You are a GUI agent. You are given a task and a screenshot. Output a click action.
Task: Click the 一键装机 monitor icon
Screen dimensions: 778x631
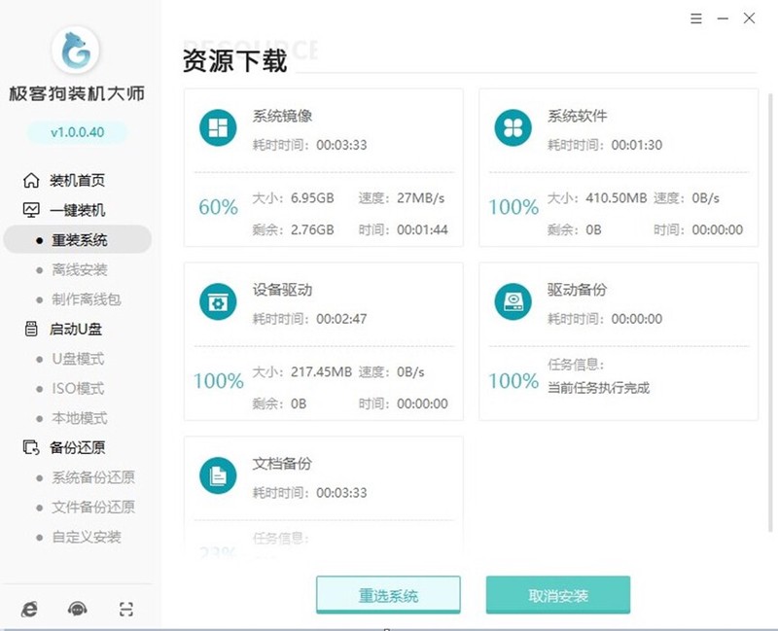[x=31, y=210]
